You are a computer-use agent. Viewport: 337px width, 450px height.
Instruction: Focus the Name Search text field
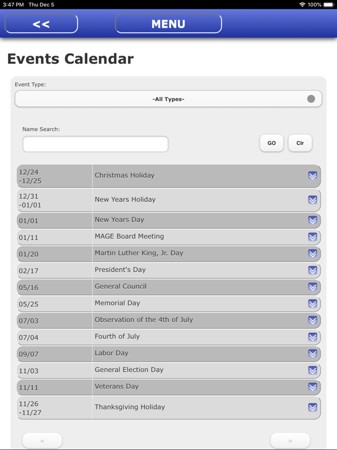coord(95,144)
